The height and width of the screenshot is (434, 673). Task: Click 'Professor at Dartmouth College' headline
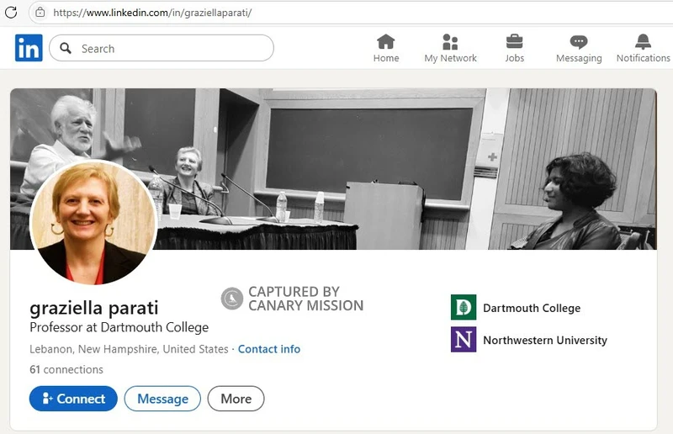pos(119,327)
